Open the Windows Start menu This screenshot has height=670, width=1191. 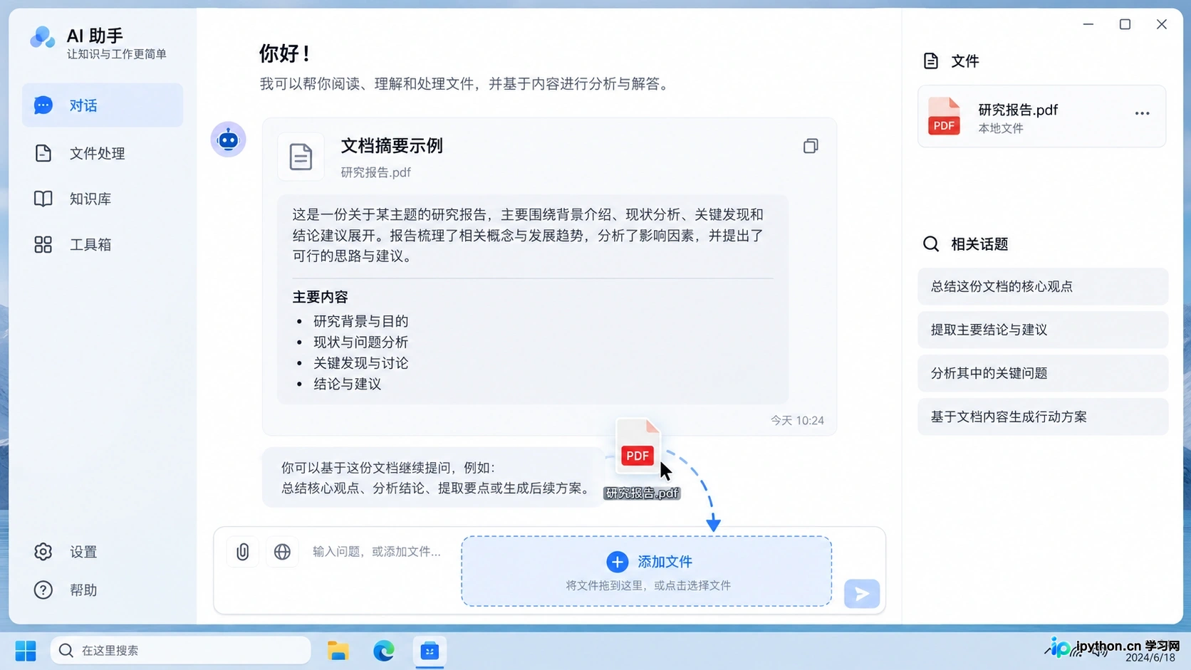[26, 651]
